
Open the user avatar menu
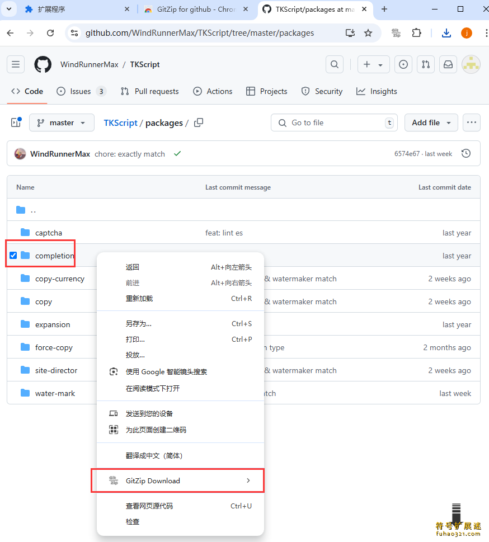click(x=471, y=64)
